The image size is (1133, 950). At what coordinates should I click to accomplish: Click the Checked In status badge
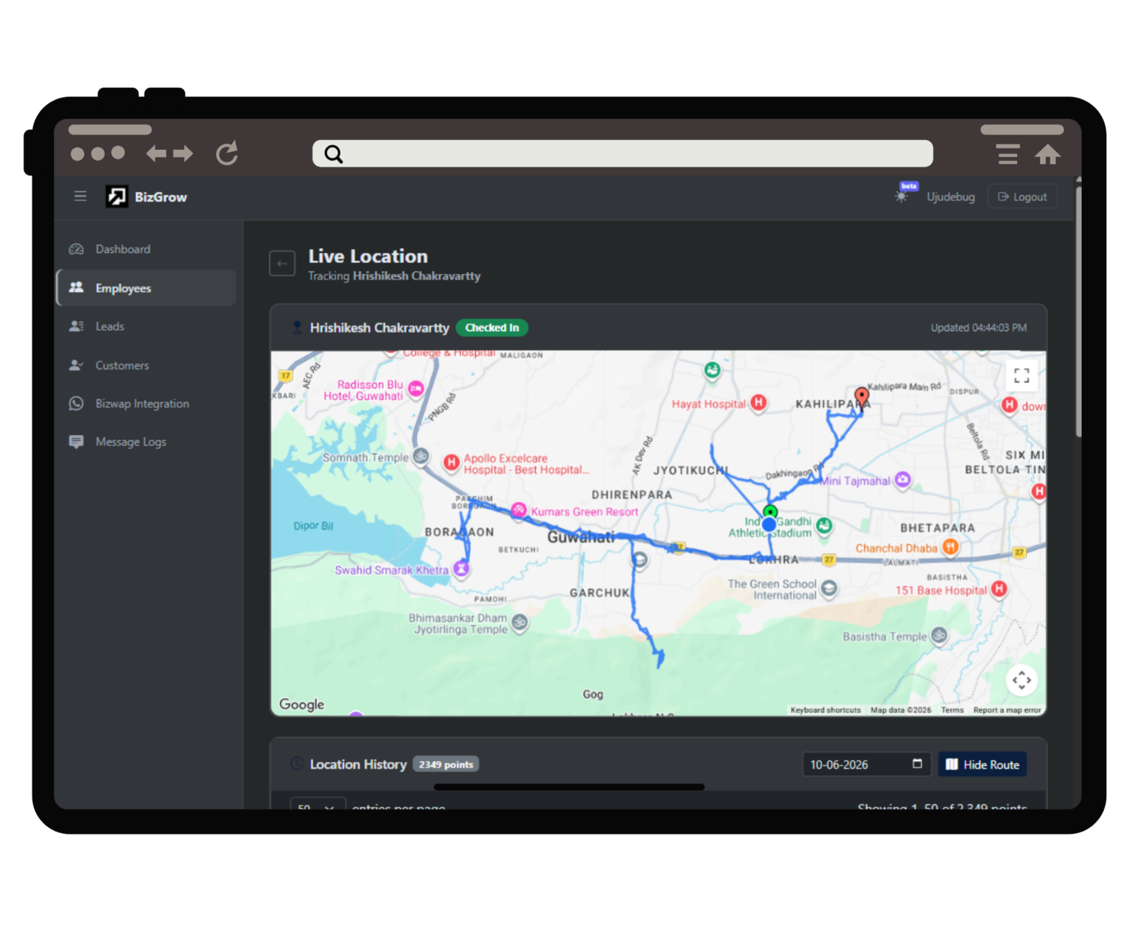(492, 327)
